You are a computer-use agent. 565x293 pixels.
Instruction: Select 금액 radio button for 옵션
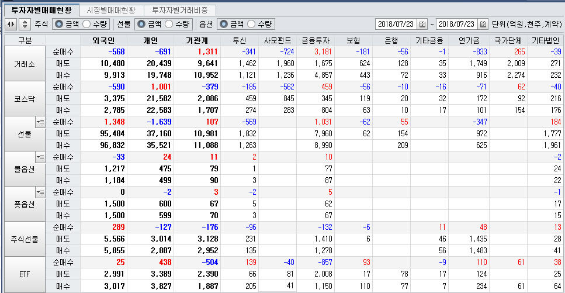(x=223, y=25)
